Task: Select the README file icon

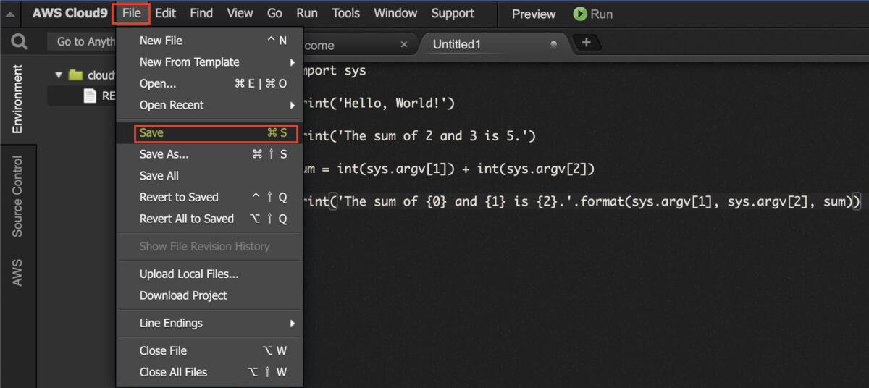Action: [x=90, y=96]
